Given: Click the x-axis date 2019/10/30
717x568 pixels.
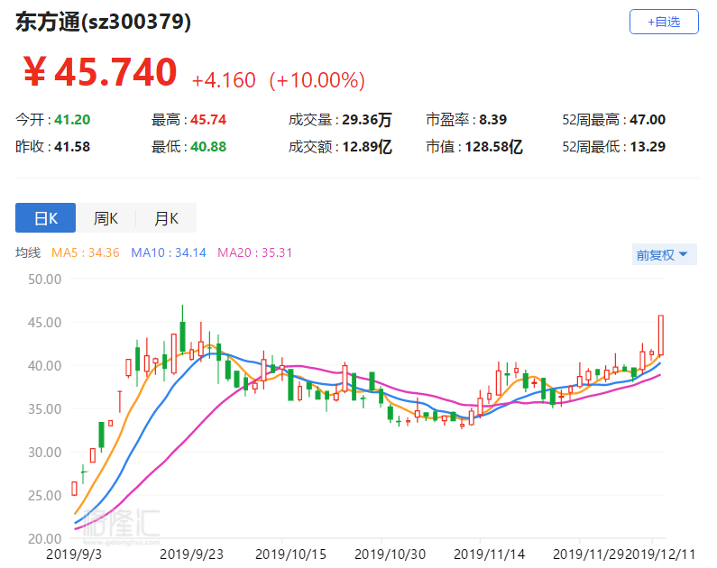Looking at the screenshot, I should pos(390,554).
